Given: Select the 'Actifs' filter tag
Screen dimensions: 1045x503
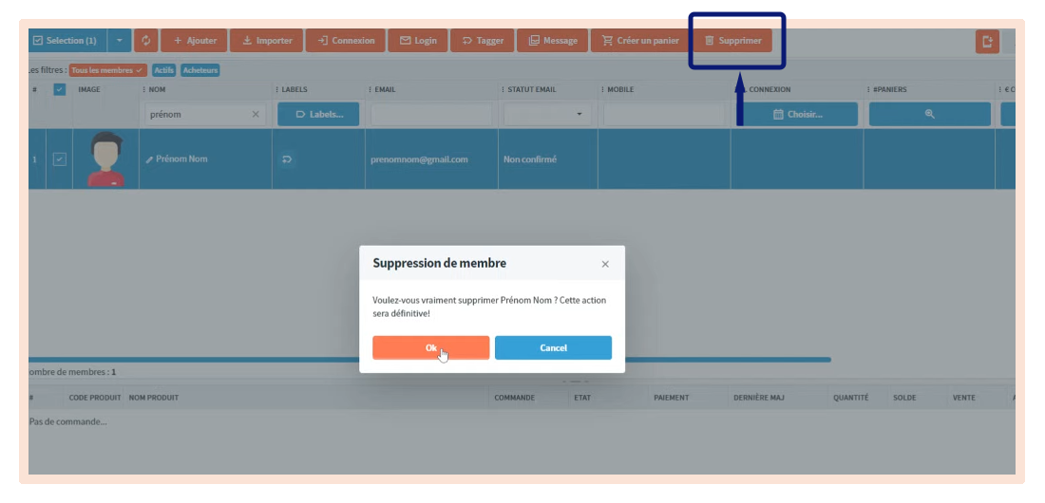Looking at the screenshot, I should coord(163,70).
